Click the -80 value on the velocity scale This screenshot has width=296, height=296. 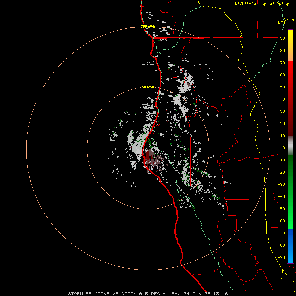[281, 245]
